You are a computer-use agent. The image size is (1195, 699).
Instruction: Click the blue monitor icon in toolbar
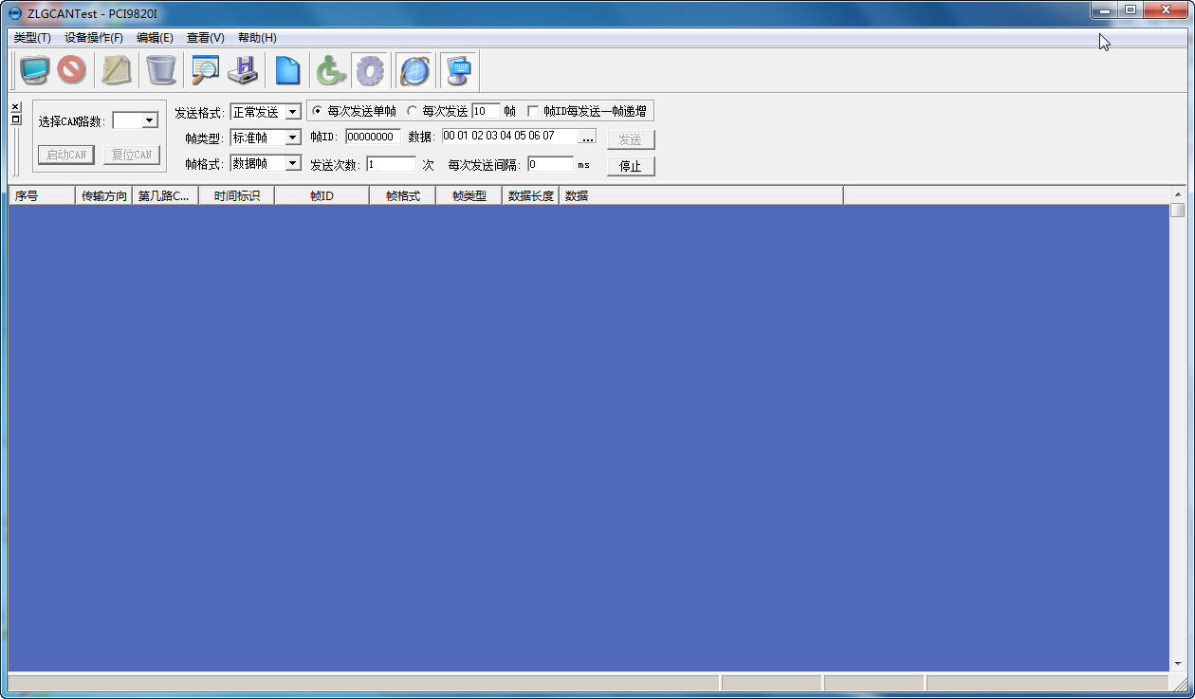tap(34, 70)
